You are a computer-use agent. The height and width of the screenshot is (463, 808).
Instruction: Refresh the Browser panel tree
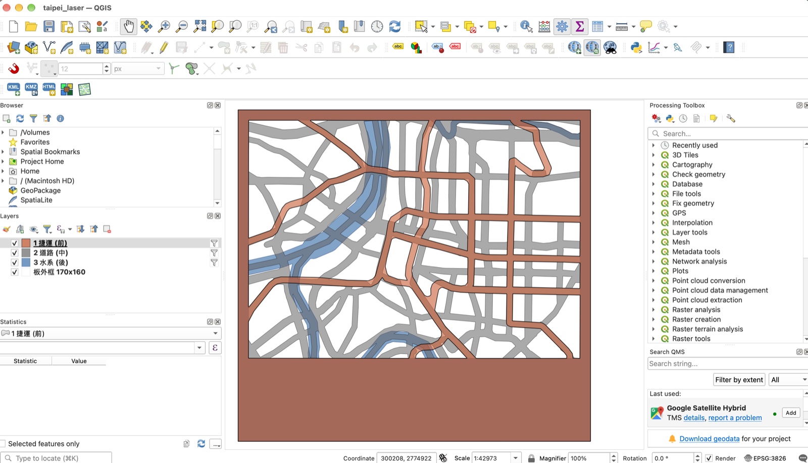20,118
